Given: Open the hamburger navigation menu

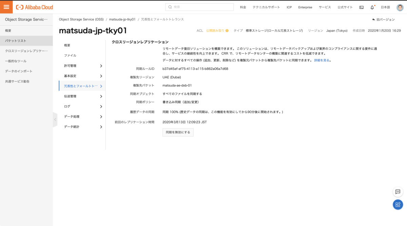Looking at the screenshot, I should point(6,7).
